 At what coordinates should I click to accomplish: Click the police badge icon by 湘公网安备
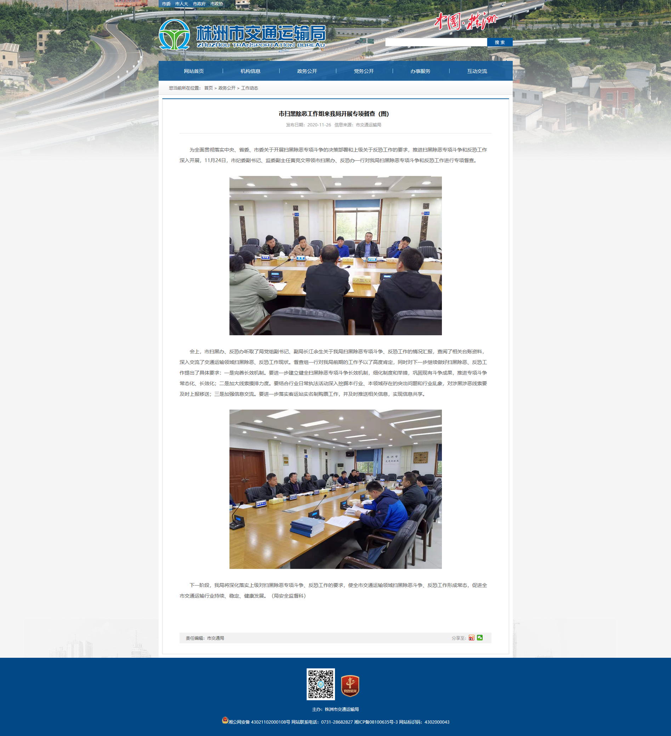point(225,720)
